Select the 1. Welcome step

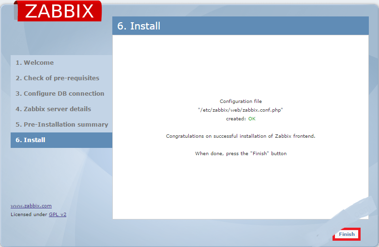(61, 62)
